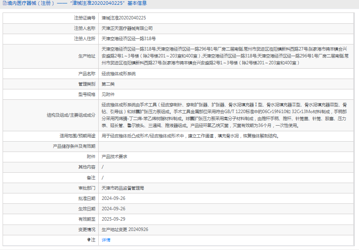The image size is (359, 250).
Task: Select registrant address 天津空港经济区经一路318号
Action: (x=129, y=39)
